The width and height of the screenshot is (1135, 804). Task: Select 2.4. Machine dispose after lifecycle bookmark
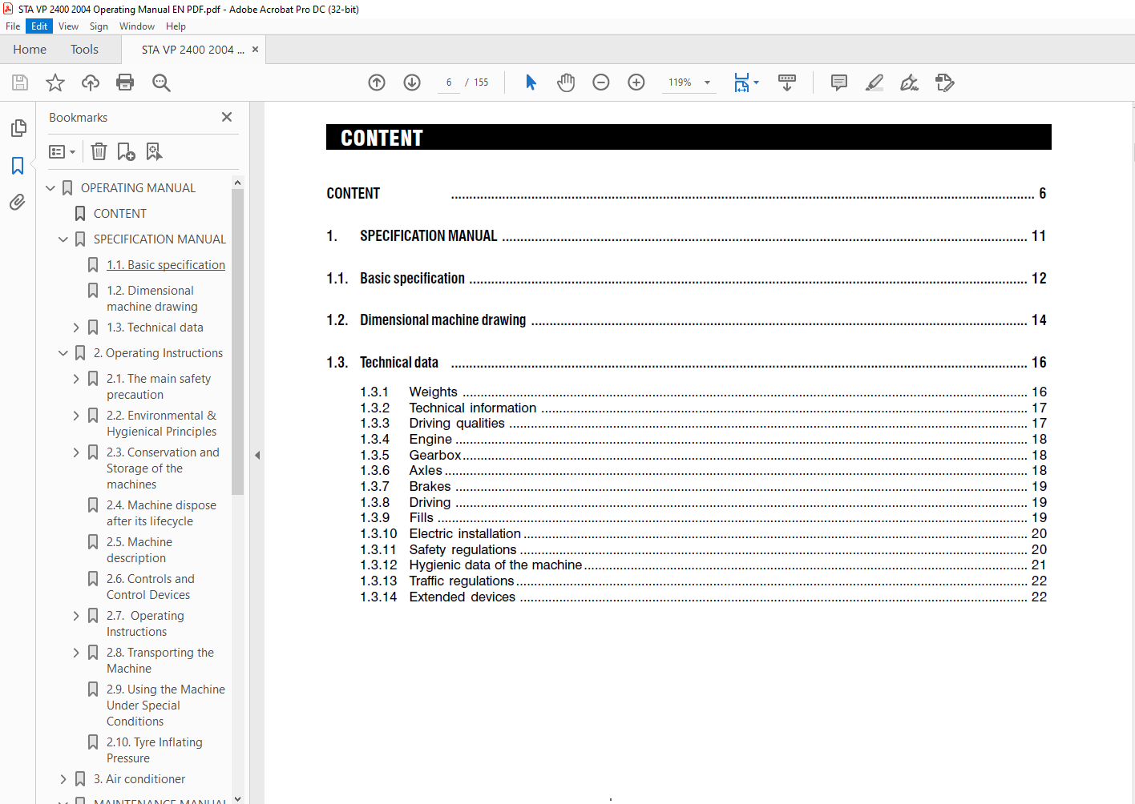coord(161,513)
